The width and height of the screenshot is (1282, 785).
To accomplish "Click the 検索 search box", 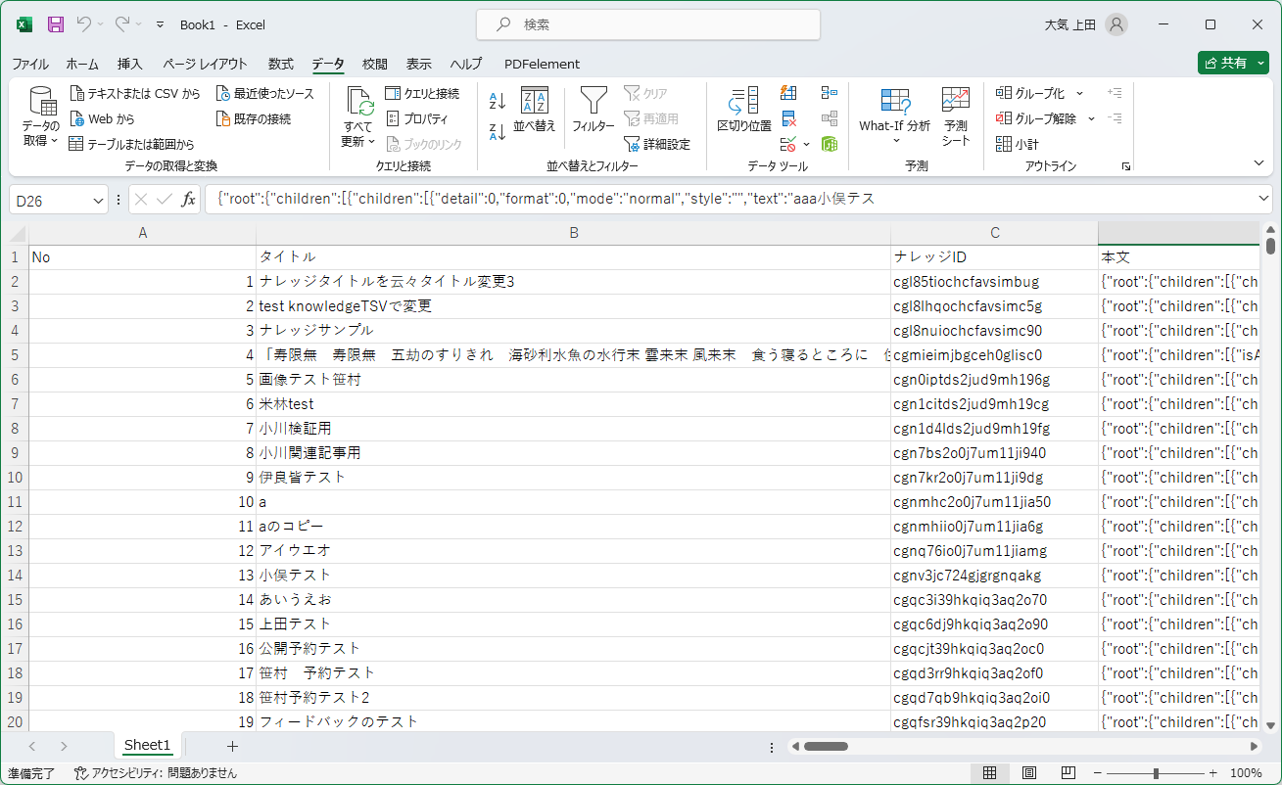I will click(x=648, y=24).
